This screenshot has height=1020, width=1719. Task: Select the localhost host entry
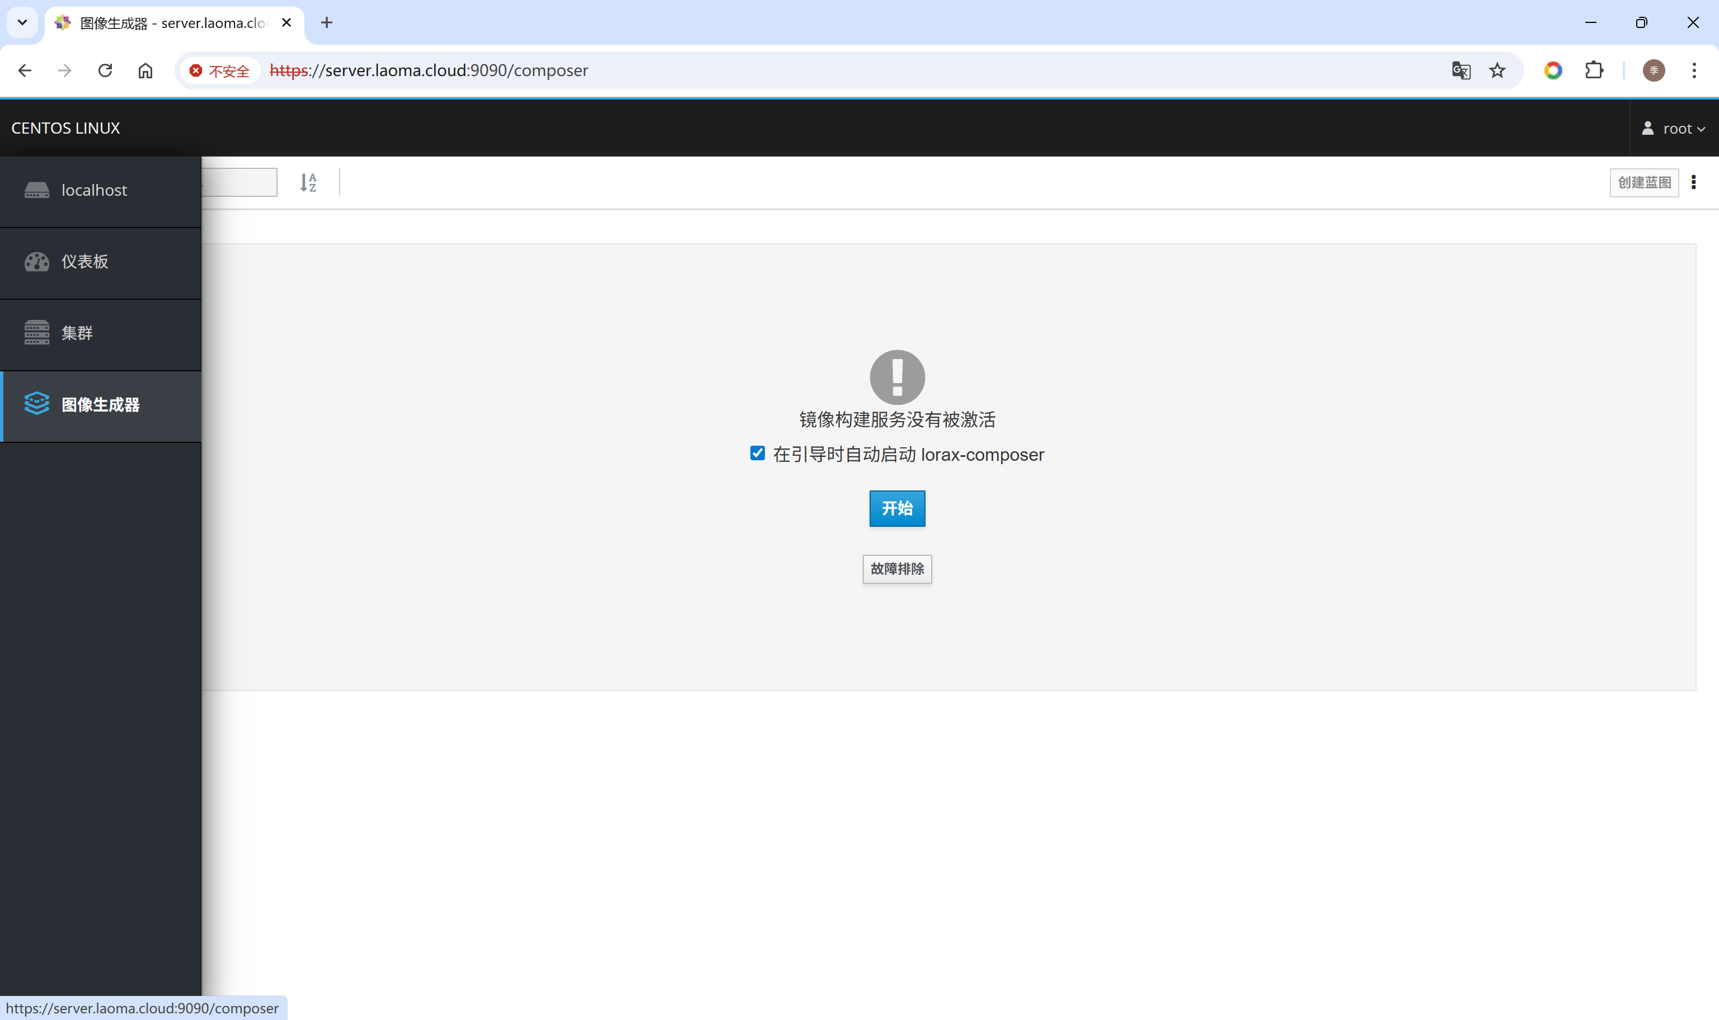pyautogui.click(x=93, y=190)
